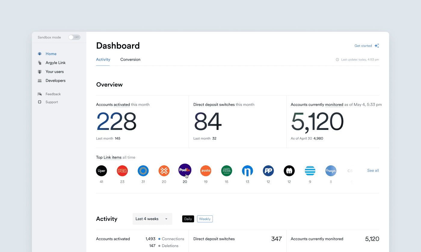Select the blue sunburst logo with count 31
Screen dimensions: 421x252
pos(143,171)
